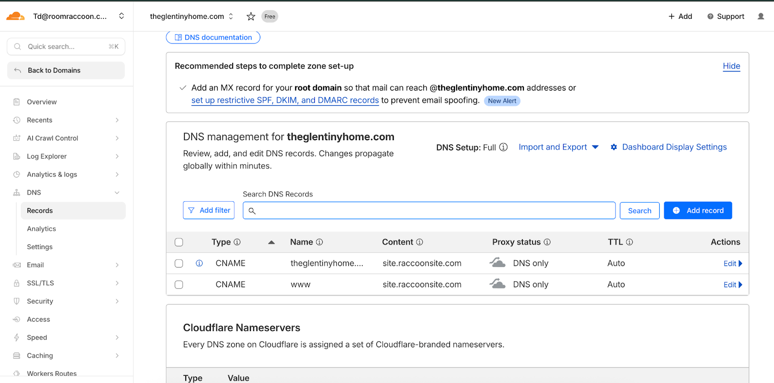
Task: Click the Email envelope icon
Action: (x=17, y=265)
